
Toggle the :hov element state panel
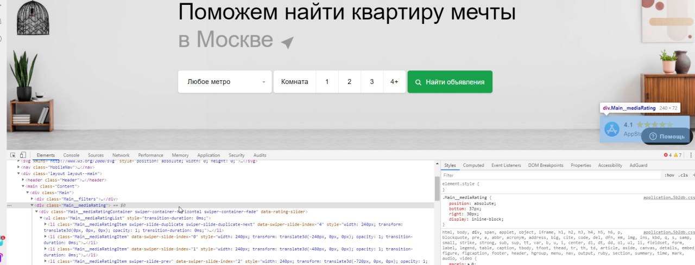(669, 176)
